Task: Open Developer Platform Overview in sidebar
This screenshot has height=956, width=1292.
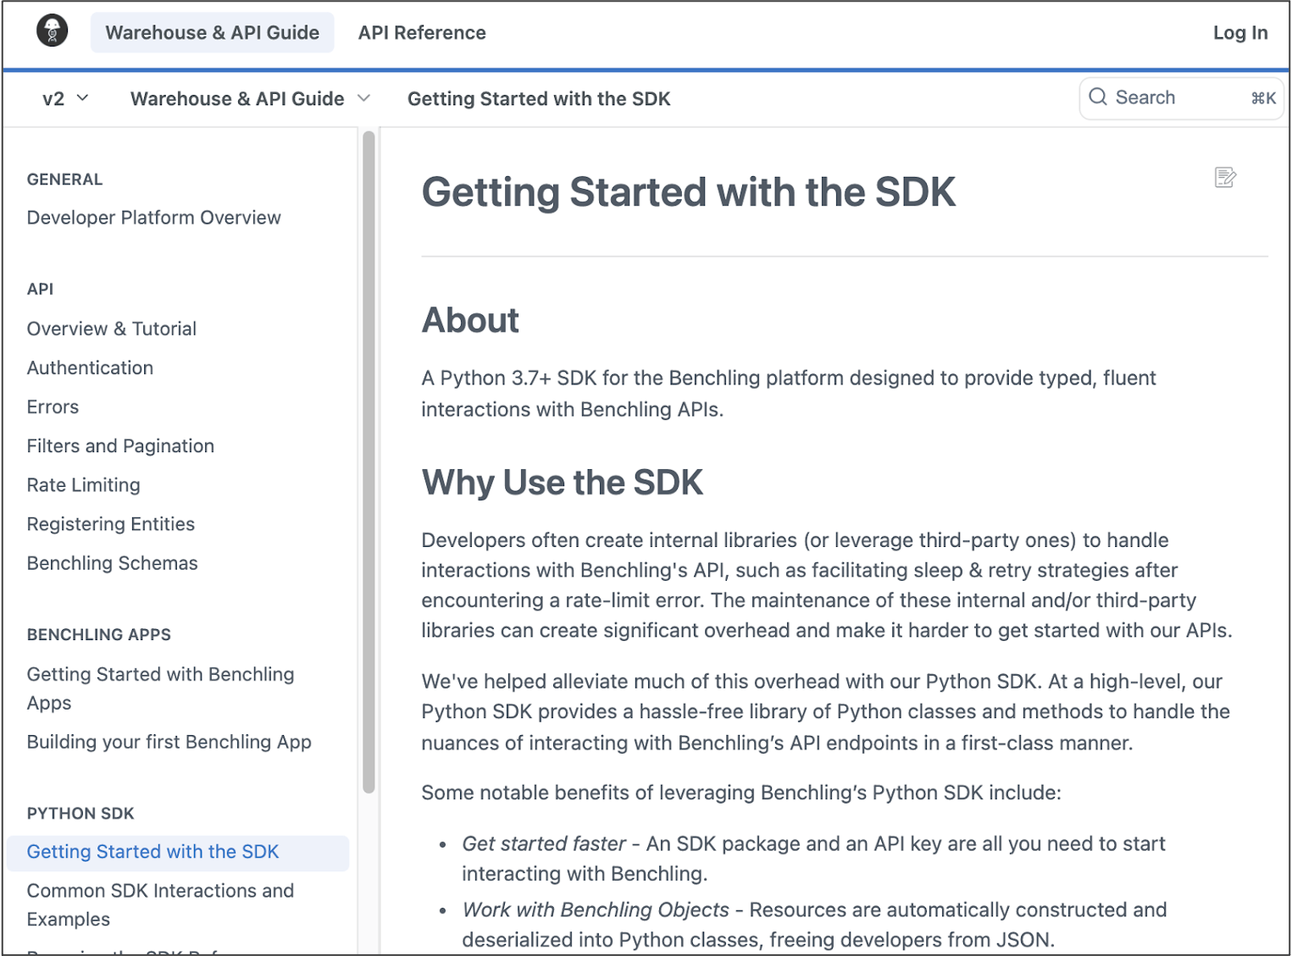Action: (153, 218)
